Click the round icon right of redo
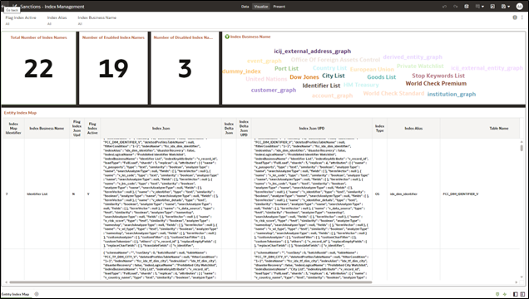 [x=467, y=7]
